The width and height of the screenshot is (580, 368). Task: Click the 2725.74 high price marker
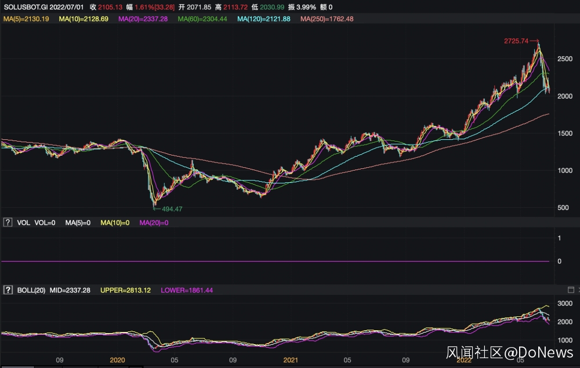click(x=516, y=41)
